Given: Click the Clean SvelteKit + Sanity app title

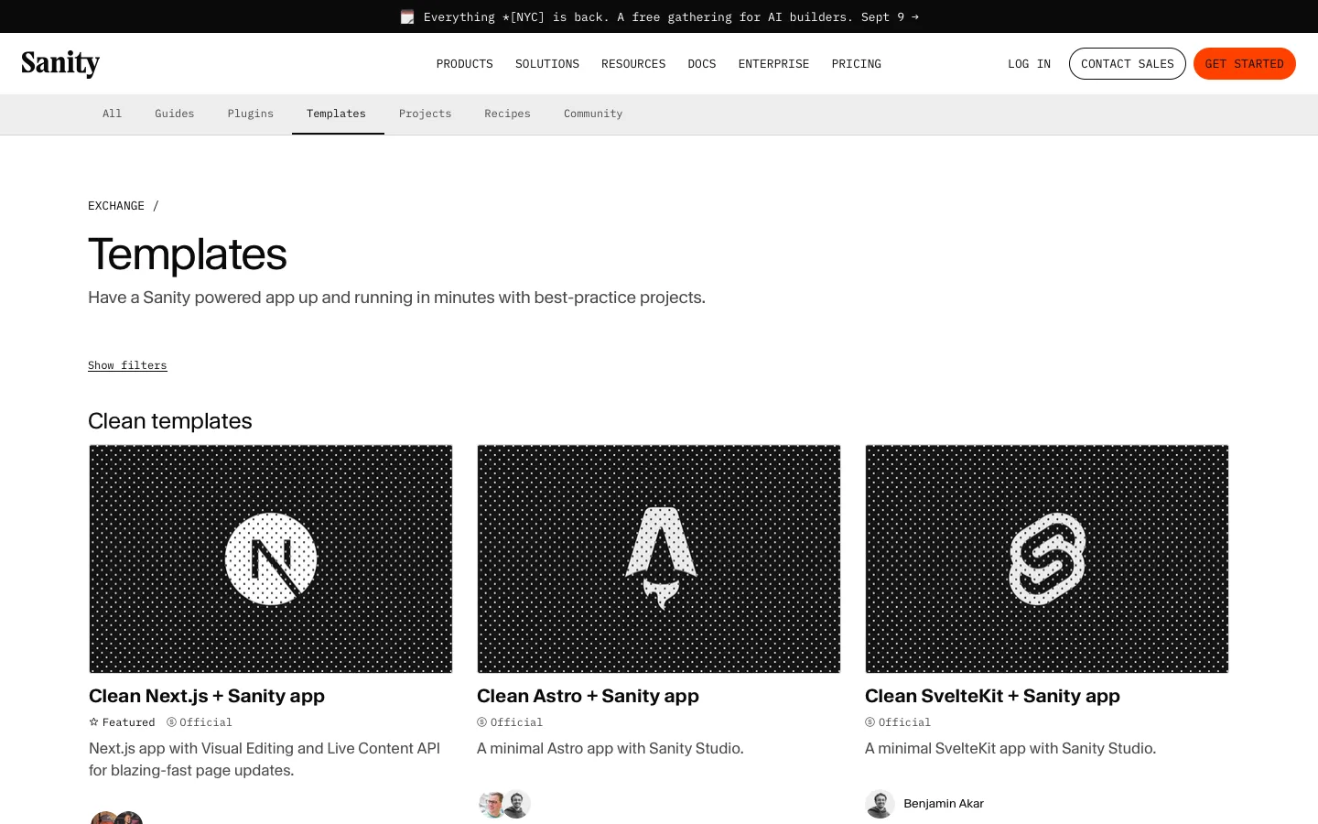Looking at the screenshot, I should click(992, 696).
